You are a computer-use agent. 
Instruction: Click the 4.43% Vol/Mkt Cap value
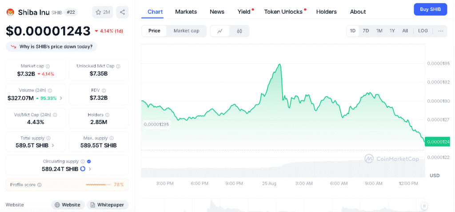(x=36, y=122)
